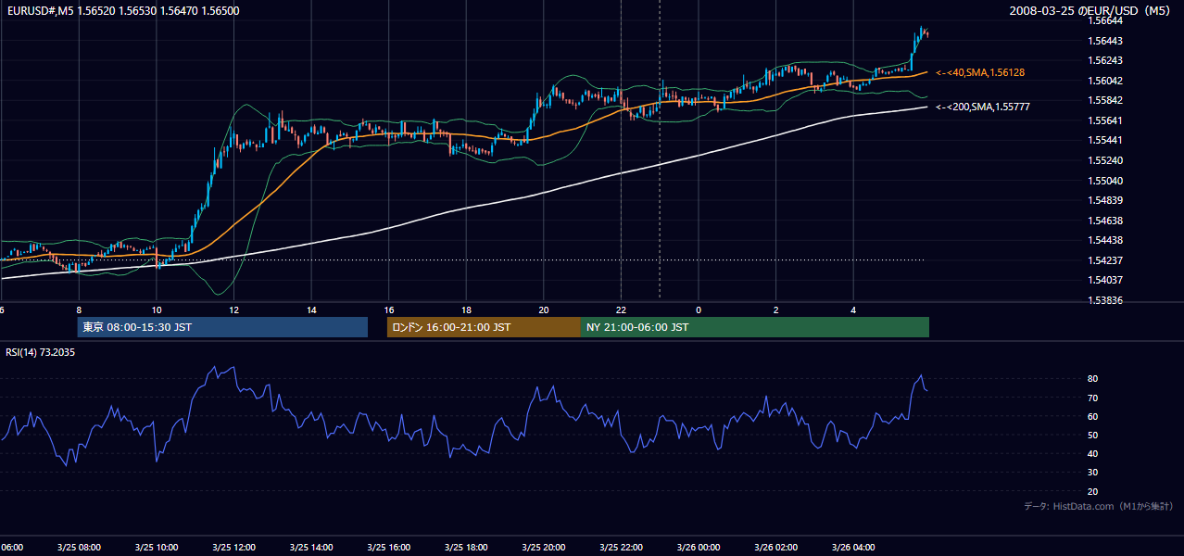Click hour label 10 under price chart
Screen dimensions: 1184x556
point(157,310)
